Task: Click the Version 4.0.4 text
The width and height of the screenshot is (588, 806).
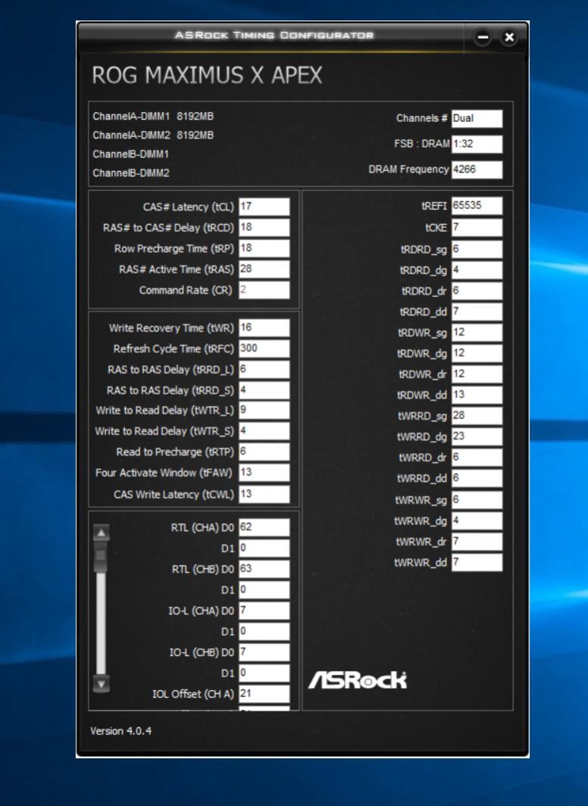Action: tap(120, 731)
